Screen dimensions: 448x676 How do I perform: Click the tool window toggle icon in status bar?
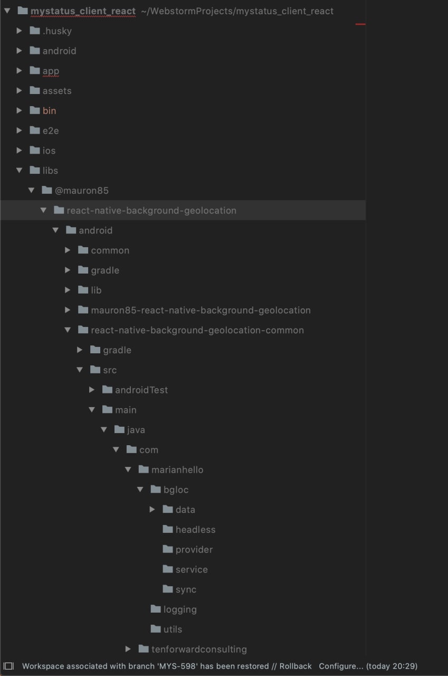coord(8,666)
